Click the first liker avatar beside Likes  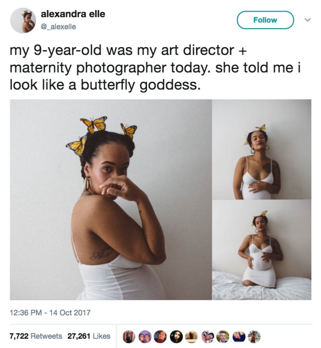coord(129,336)
